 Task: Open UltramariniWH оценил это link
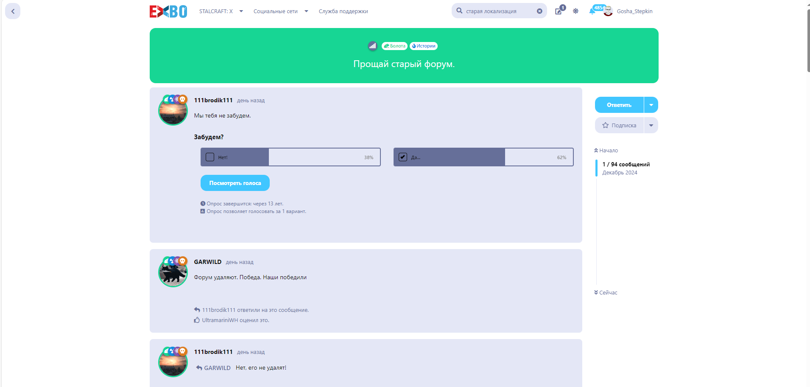235,320
